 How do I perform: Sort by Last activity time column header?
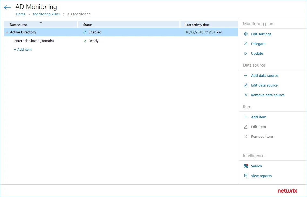[209, 25]
